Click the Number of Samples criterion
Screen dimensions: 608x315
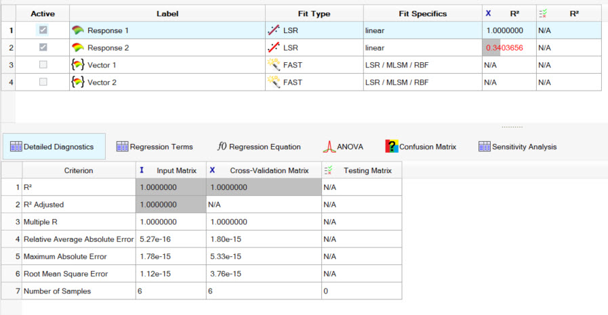[x=79, y=291]
